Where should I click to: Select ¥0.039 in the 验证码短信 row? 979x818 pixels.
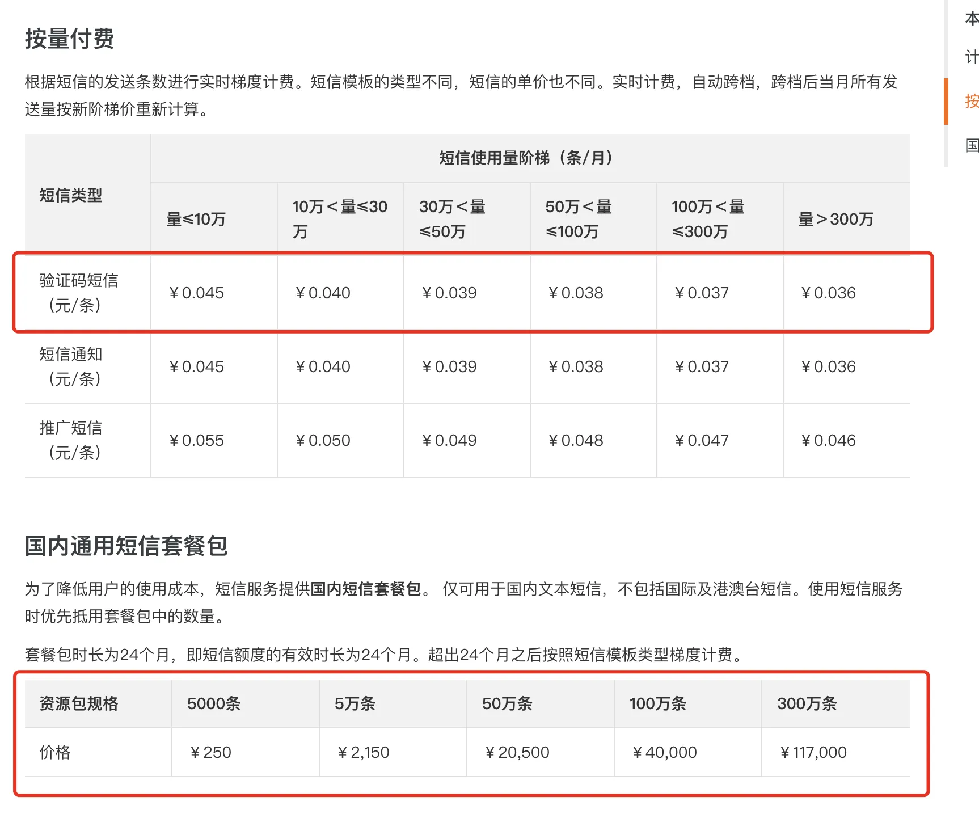click(x=449, y=293)
